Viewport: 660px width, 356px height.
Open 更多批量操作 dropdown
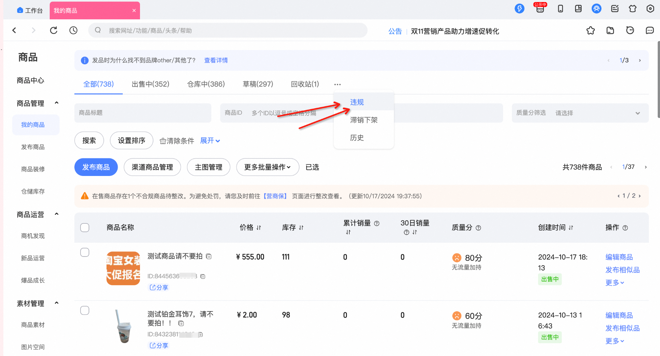[267, 167]
